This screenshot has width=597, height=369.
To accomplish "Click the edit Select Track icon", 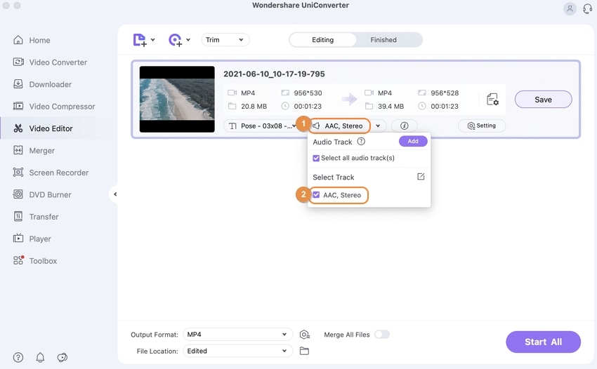I will click(421, 177).
